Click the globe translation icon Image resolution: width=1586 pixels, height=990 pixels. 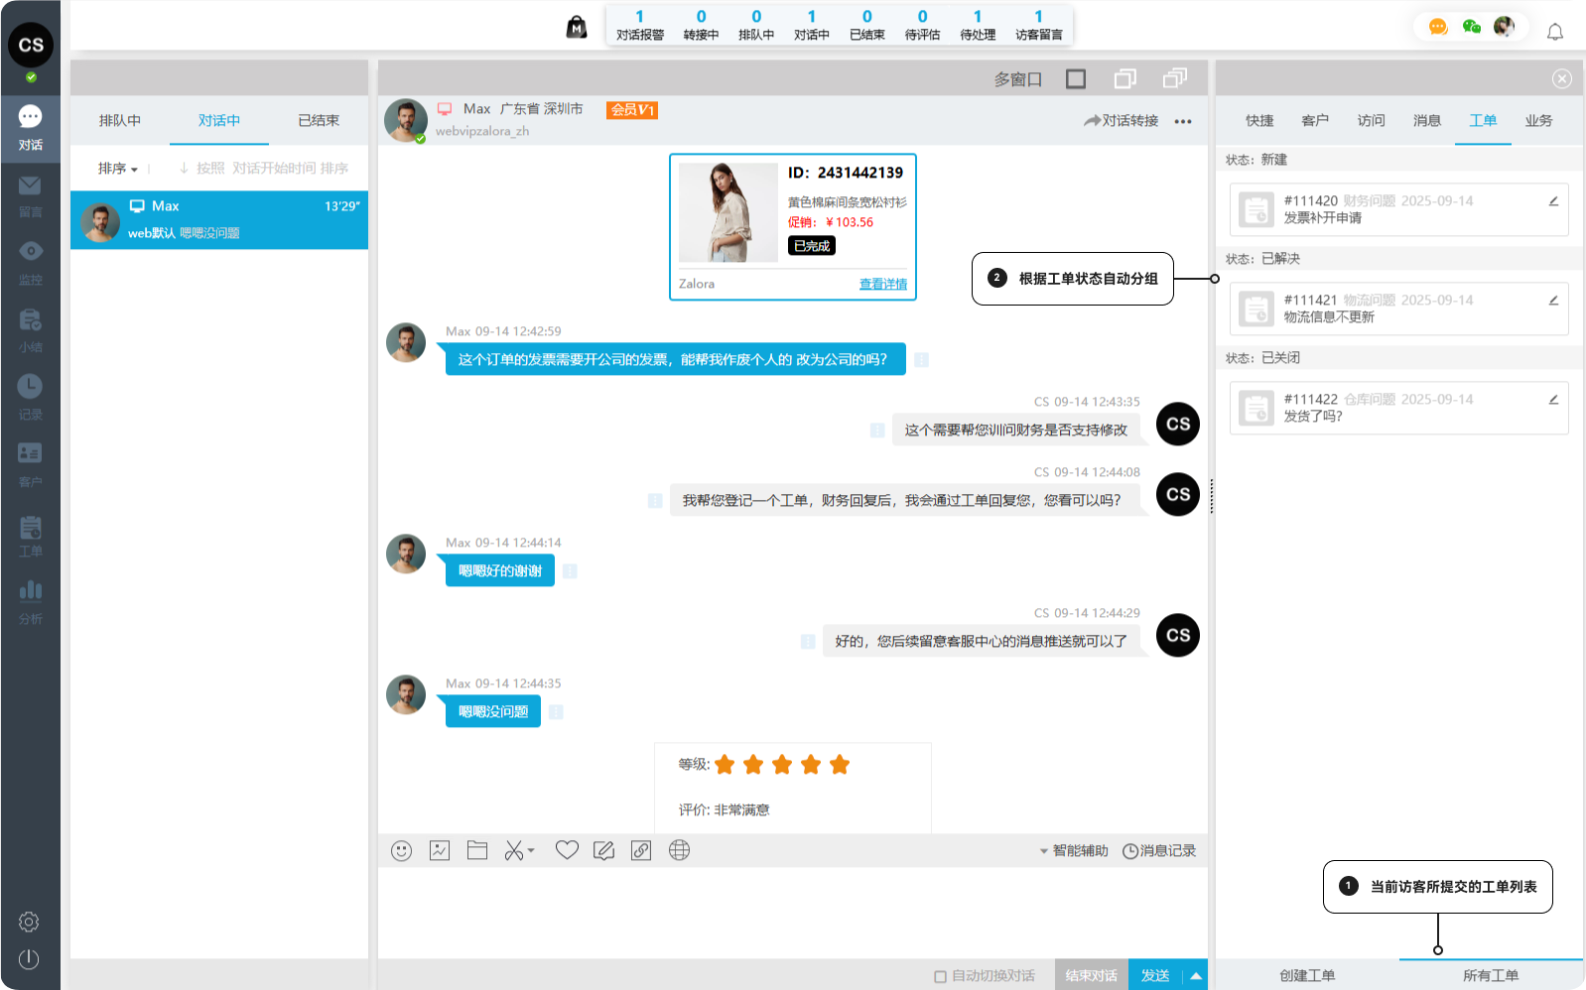pos(679,850)
